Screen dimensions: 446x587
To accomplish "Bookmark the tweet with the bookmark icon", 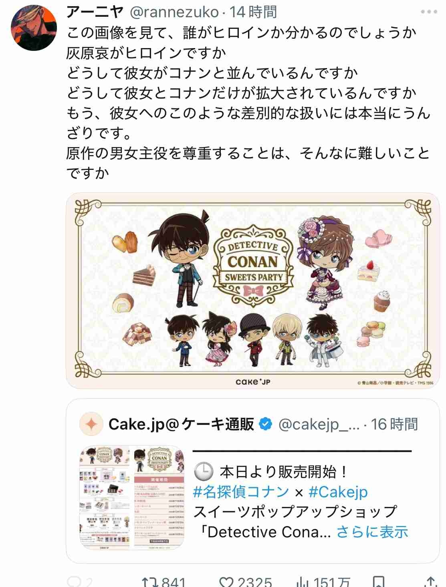I will click(378, 582).
